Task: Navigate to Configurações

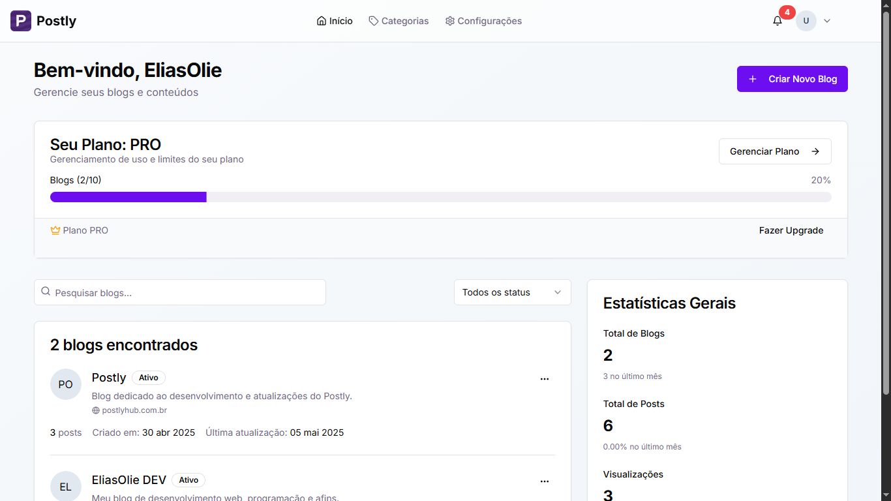Action: point(483,21)
